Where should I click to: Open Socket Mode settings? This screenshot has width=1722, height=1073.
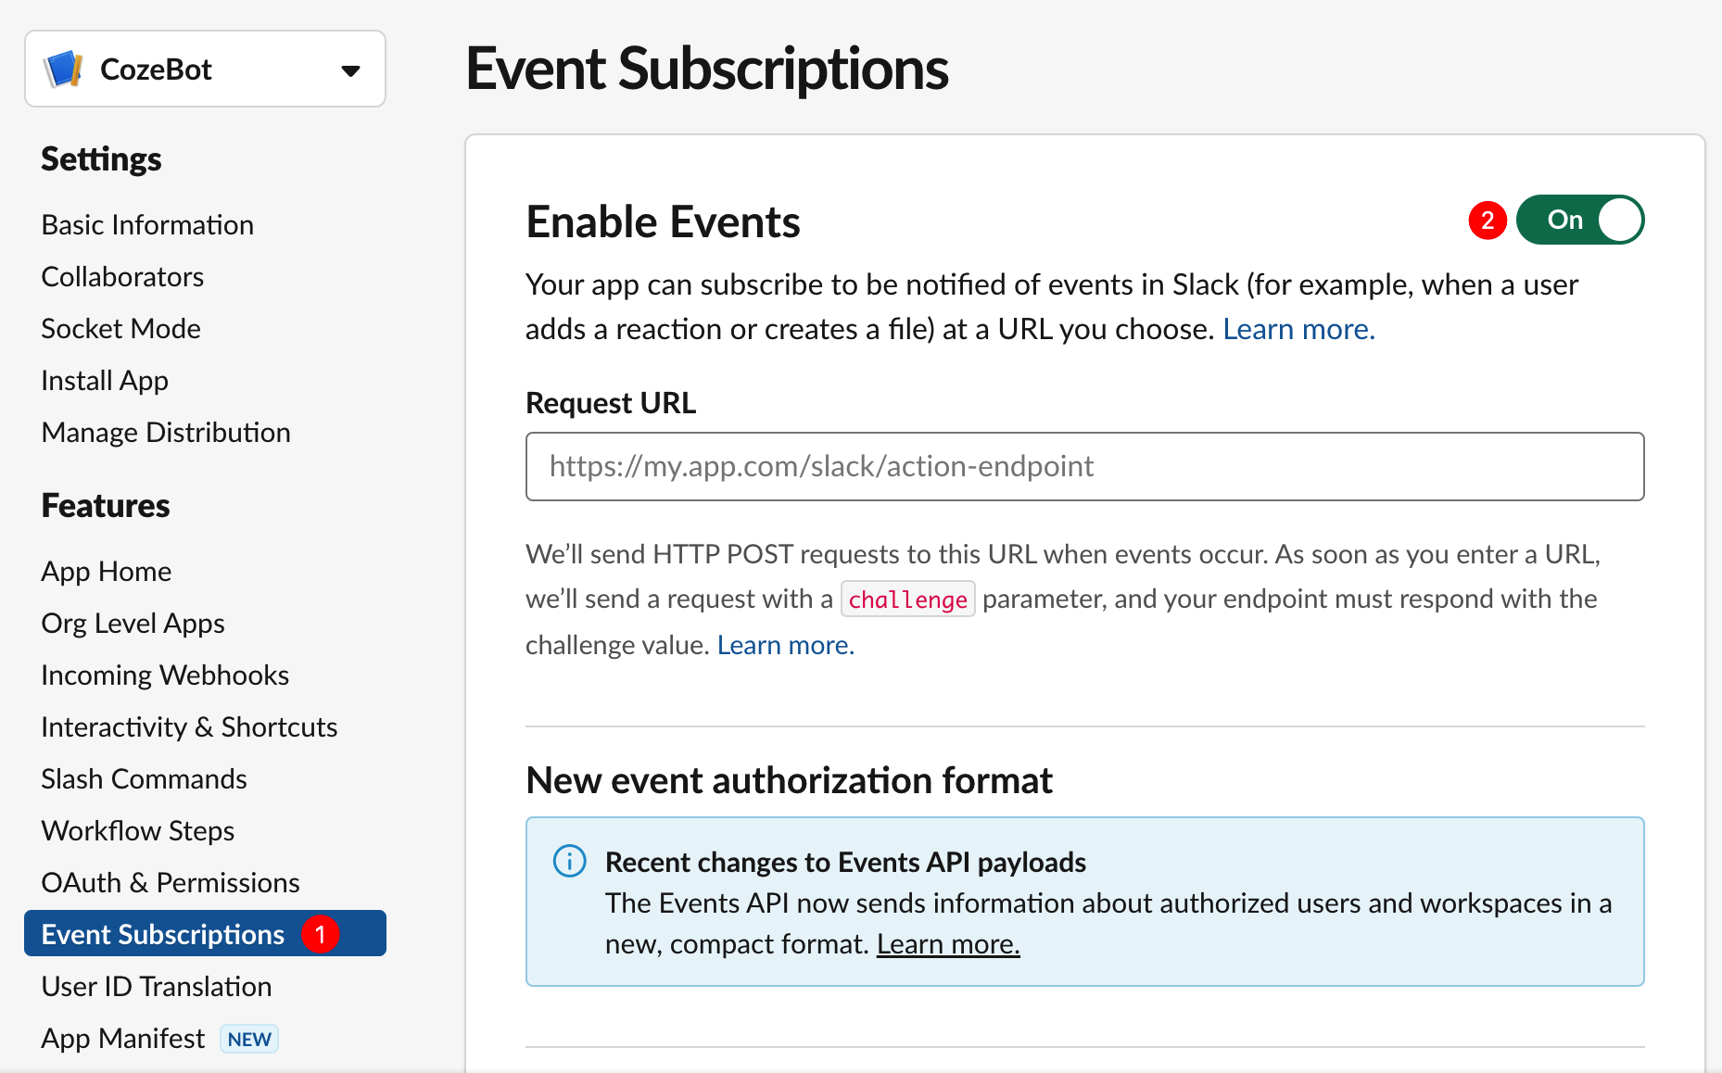coord(120,329)
